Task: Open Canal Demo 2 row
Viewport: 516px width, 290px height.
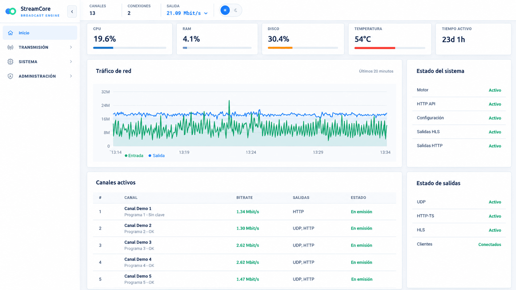Action: (x=244, y=228)
